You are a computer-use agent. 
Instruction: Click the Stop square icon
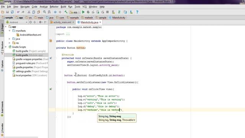pyautogui.click(x=108, y=12)
